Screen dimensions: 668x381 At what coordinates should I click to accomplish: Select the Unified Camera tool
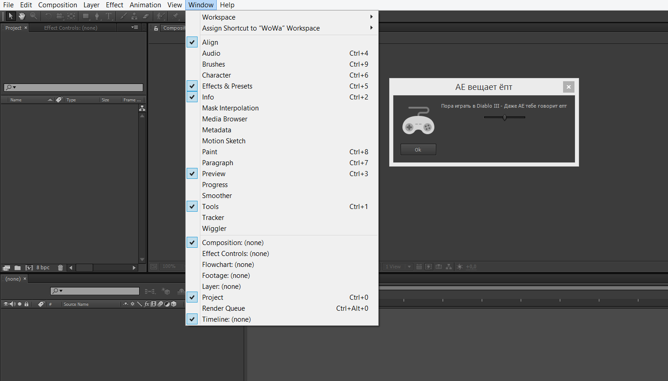pyautogui.click(x=60, y=16)
